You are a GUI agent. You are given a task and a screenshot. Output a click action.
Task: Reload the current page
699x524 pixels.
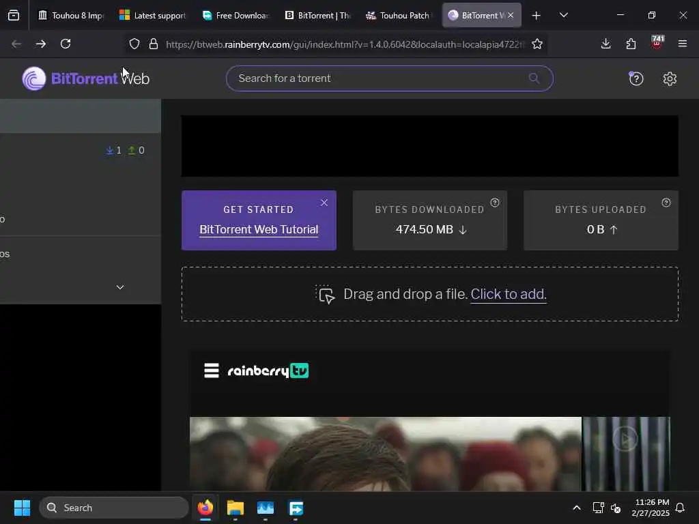tap(66, 44)
